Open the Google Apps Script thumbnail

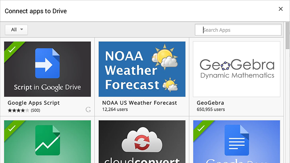click(48, 69)
